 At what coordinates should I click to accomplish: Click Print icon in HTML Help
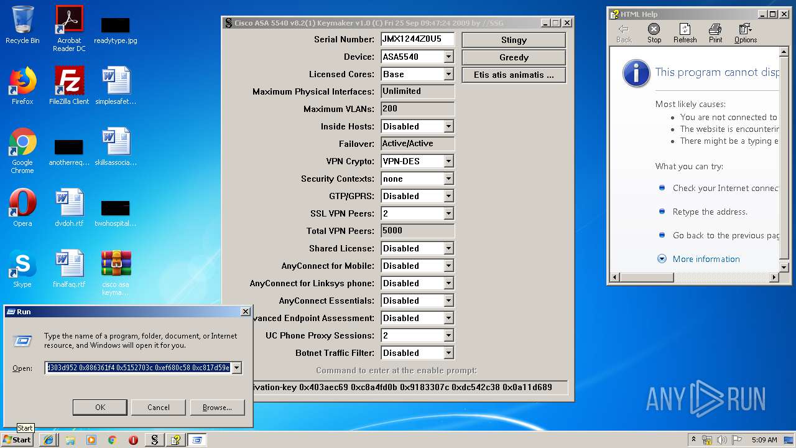point(716,34)
